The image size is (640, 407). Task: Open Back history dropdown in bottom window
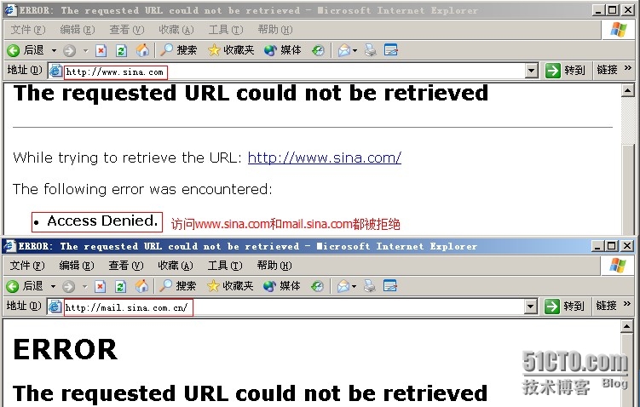tap(53, 287)
